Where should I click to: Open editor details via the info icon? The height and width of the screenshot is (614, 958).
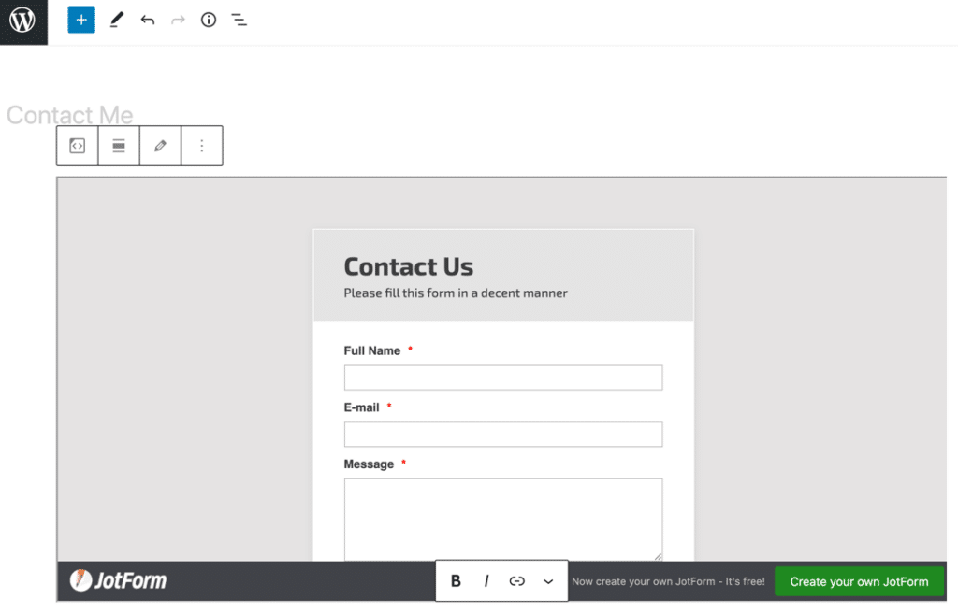coord(208,20)
